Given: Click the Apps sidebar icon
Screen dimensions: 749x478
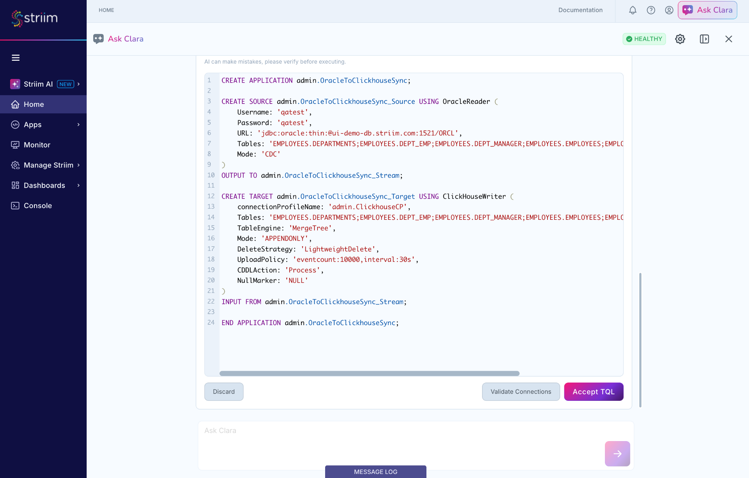Looking at the screenshot, I should pos(15,124).
